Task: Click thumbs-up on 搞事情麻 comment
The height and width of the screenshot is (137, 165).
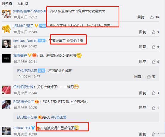Action: click(153, 62)
